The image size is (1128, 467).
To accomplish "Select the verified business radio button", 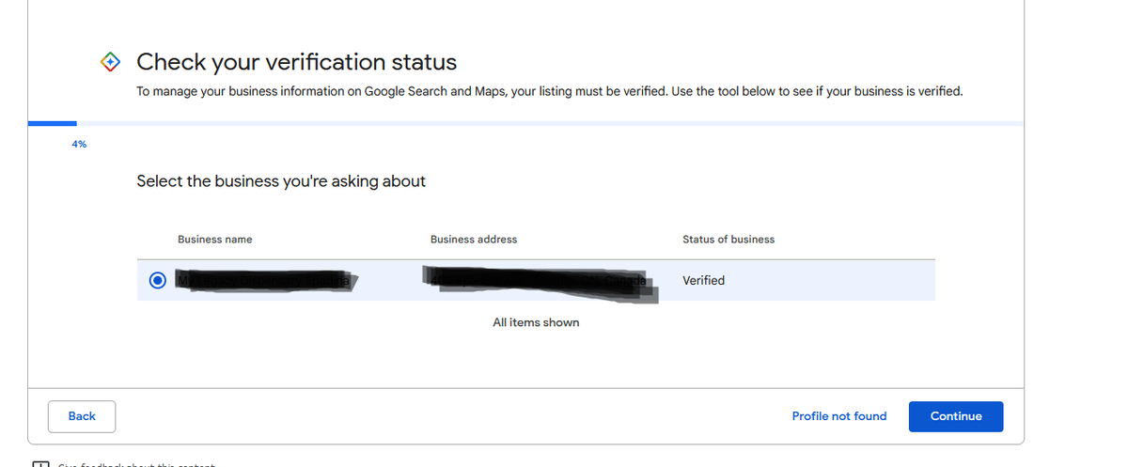I will 158,280.
